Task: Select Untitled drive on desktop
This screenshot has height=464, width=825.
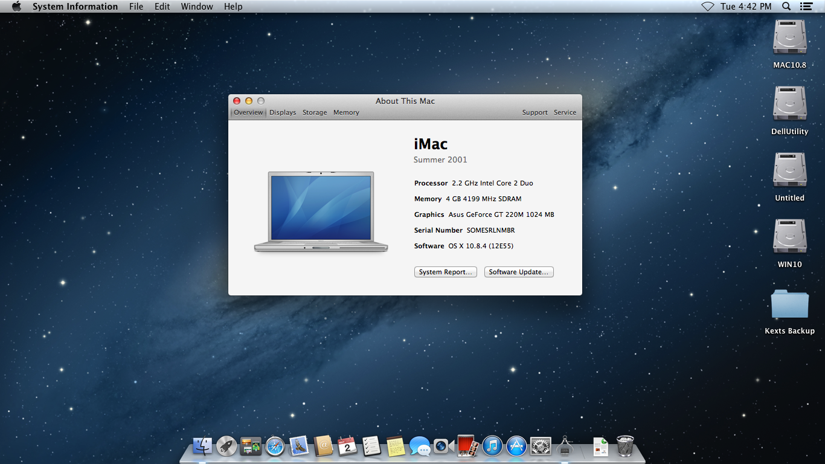Action: [790, 176]
